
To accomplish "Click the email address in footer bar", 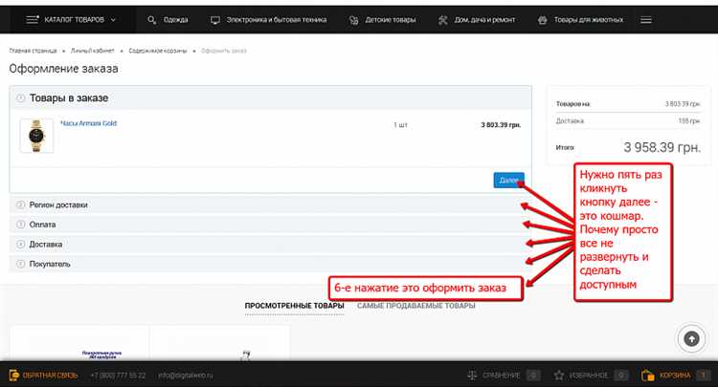I will pyautogui.click(x=186, y=376).
